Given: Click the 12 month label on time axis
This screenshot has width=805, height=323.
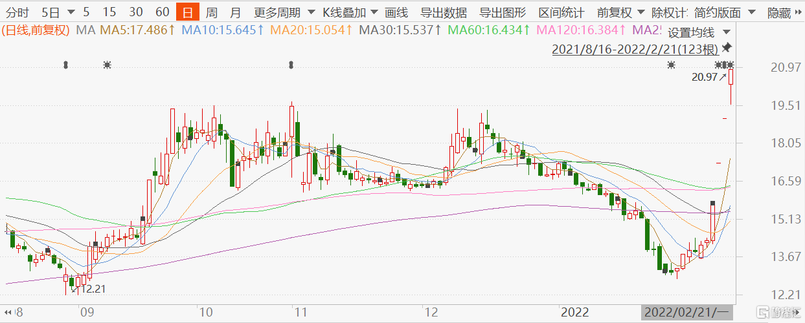Looking at the screenshot, I should pos(430,313).
